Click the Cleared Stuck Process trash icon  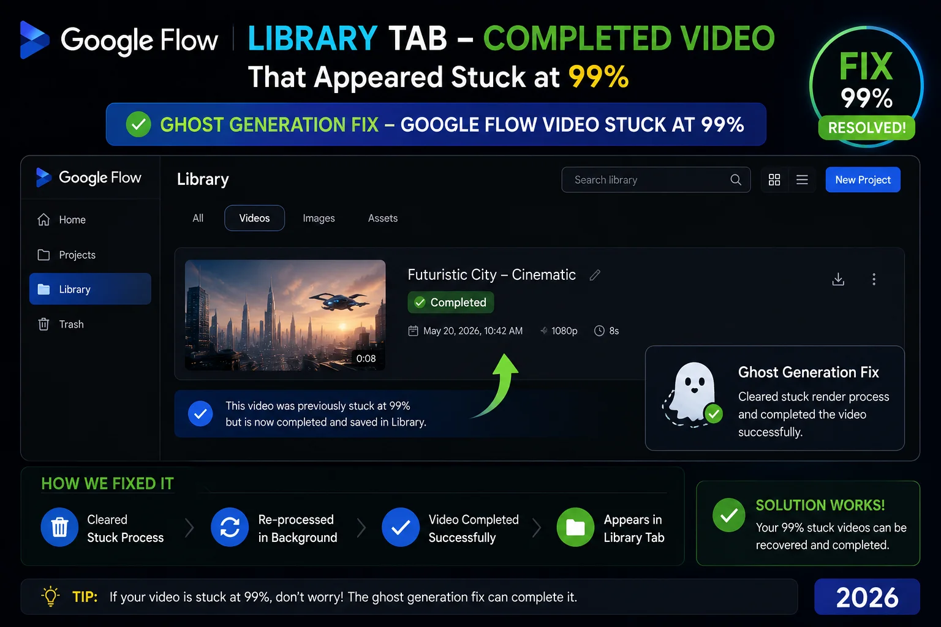pos(59,527)
